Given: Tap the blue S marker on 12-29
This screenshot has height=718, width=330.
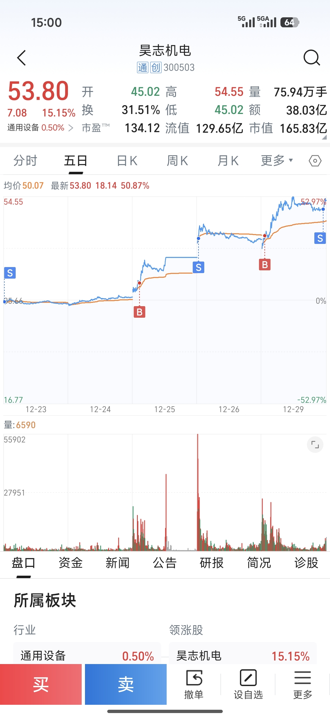Looking at the screenshot, I should 320,238.
